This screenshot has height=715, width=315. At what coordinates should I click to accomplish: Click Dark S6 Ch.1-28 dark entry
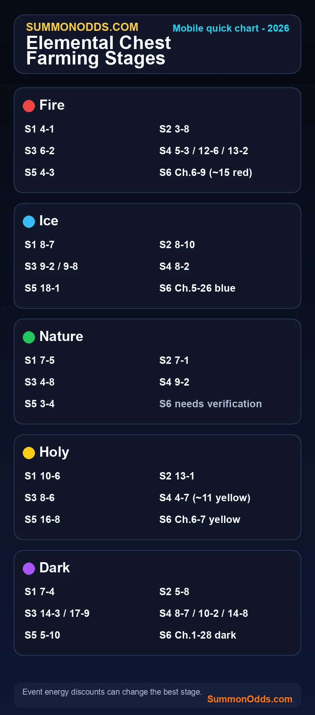[198, 635]
